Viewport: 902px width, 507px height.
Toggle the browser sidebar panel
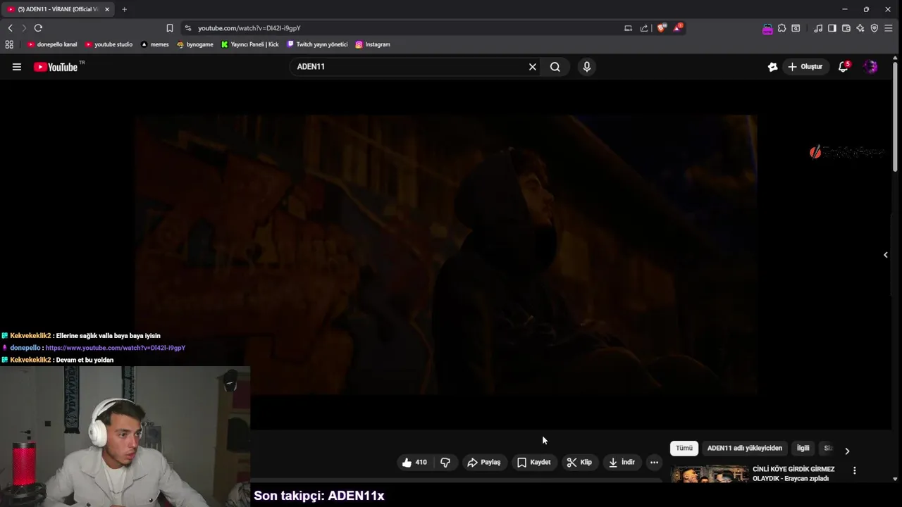coord(832,28)
